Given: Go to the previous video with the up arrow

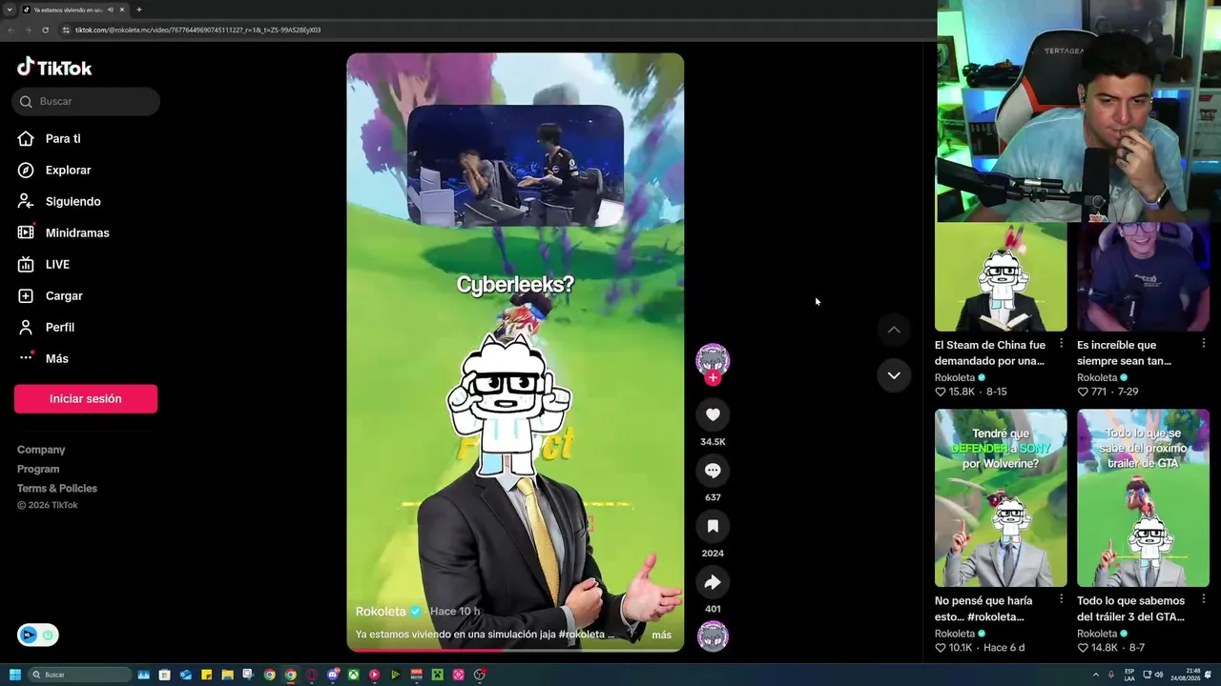Looking at the screenshot, I should click(x=894, y=330).
